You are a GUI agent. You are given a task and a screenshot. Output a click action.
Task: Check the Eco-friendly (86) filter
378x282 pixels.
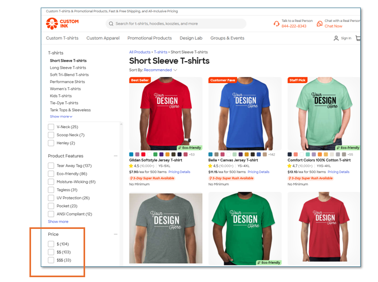[x=51, y=174]
